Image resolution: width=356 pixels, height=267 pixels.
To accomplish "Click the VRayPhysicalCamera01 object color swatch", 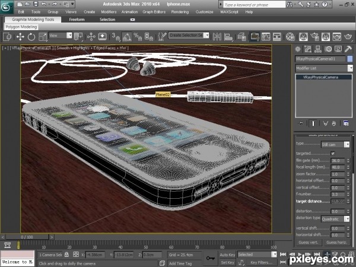I will [x=350, y=59].
